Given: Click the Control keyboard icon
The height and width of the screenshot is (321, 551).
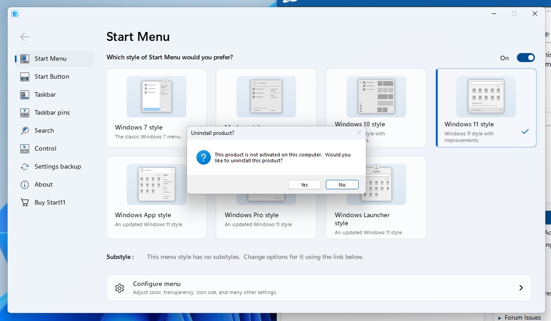Looking at the screenshot, I should [25, 149].
